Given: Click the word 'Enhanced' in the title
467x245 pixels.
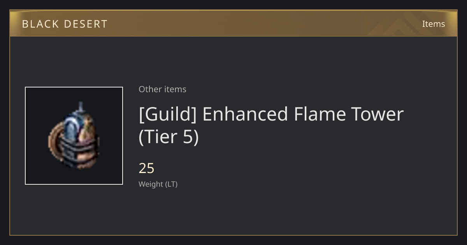Looking at the screenshot, I should coord(246,114).
